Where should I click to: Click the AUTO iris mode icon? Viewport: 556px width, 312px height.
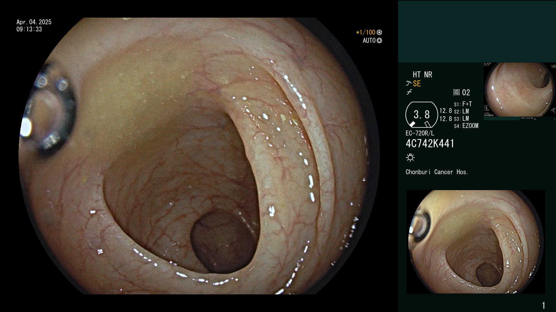379,40
